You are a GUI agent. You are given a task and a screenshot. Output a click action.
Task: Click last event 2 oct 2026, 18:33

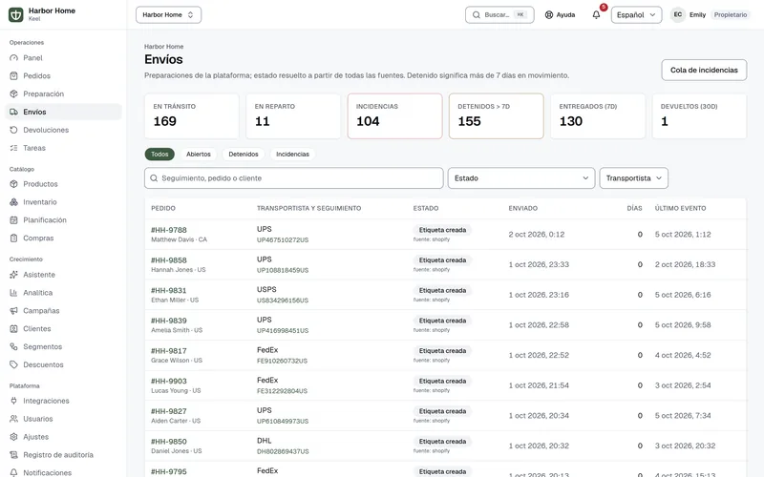[685, 264]
